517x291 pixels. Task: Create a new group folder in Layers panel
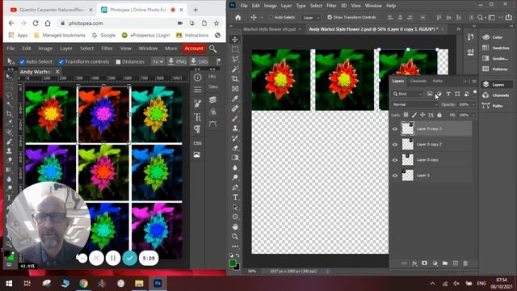[x=445, y=264]
